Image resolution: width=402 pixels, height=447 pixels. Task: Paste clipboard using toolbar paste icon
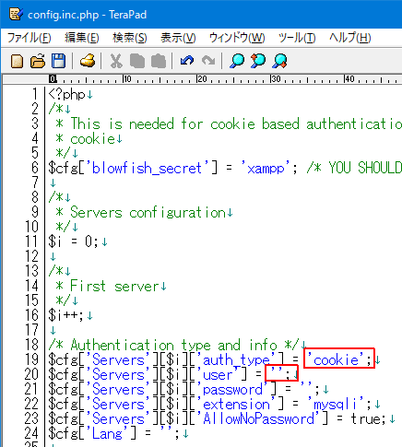pyautogui.click(x=159, y=61)
